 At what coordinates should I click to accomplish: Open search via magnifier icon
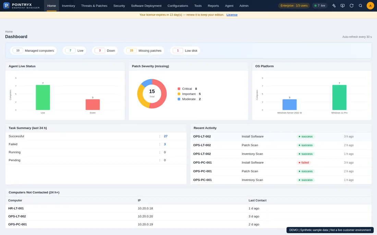[361, 6]
